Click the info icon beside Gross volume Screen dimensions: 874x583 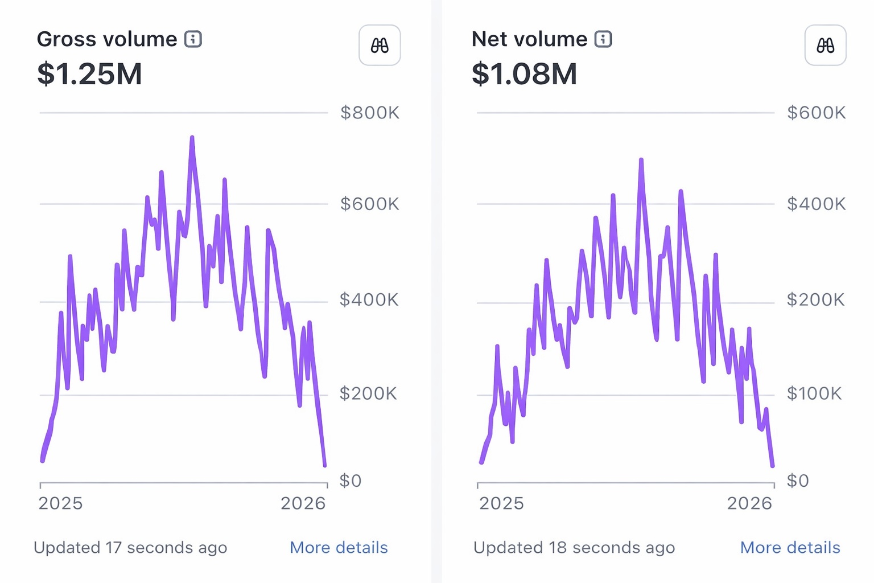[x=193, y=39]
